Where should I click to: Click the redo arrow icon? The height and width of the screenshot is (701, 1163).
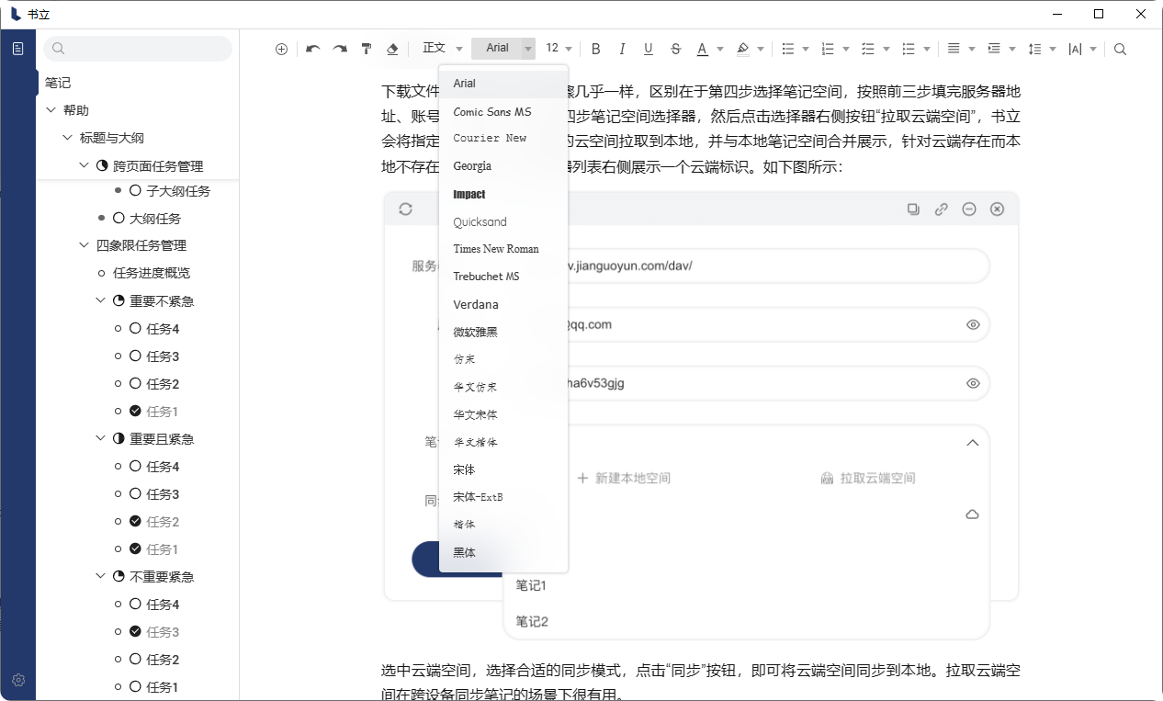point(340,49)
